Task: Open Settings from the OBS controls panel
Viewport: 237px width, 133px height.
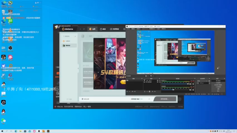Action: coord(218,89)
